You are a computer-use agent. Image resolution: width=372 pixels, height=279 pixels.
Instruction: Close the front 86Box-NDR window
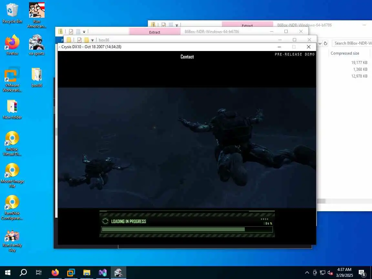[x=301, y=31]
